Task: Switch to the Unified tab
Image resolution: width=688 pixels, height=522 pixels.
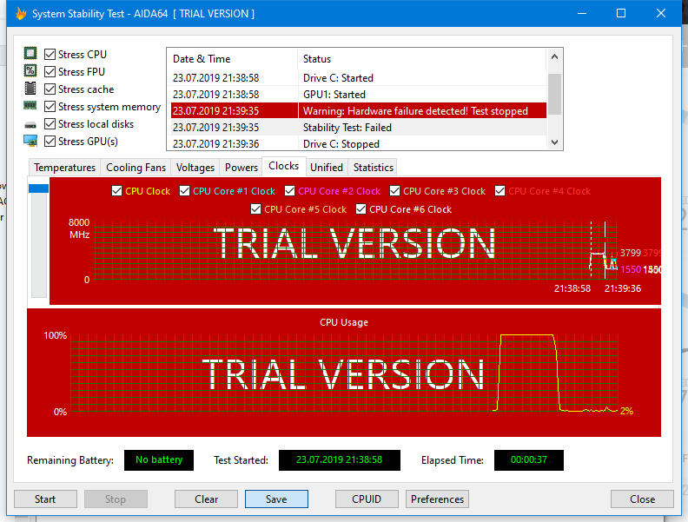Action: [x=327, y=168]
